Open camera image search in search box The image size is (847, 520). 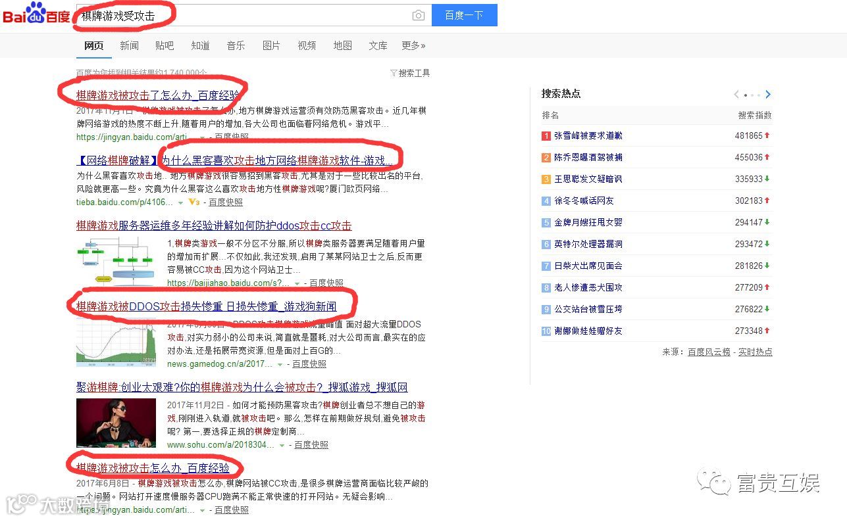click(419, 16)
